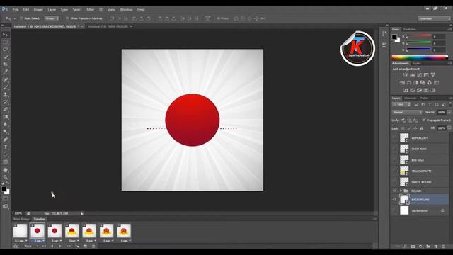
Task: Select the fourth animation frame thumbnail
Action: [71, 231]
